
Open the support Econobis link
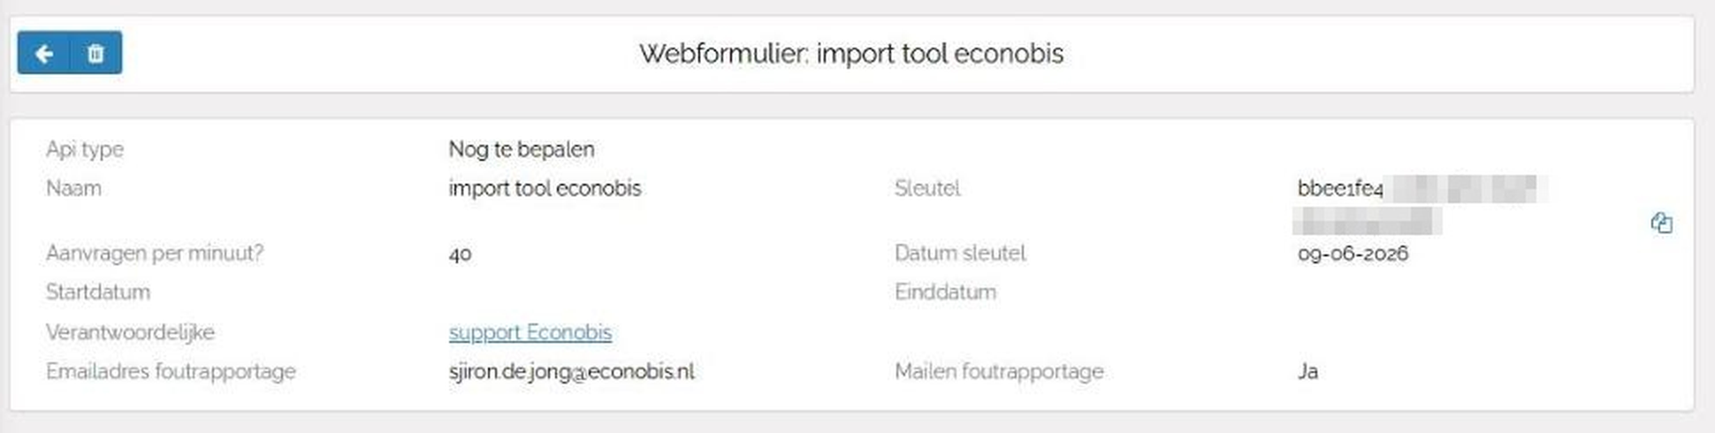point(530,332)
